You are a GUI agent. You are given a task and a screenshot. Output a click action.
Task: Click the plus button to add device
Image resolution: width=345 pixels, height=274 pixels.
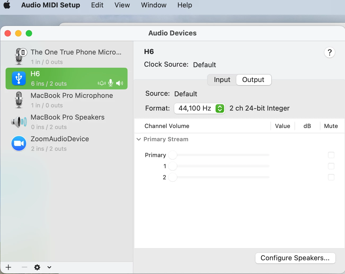click(x=8, y=267)
